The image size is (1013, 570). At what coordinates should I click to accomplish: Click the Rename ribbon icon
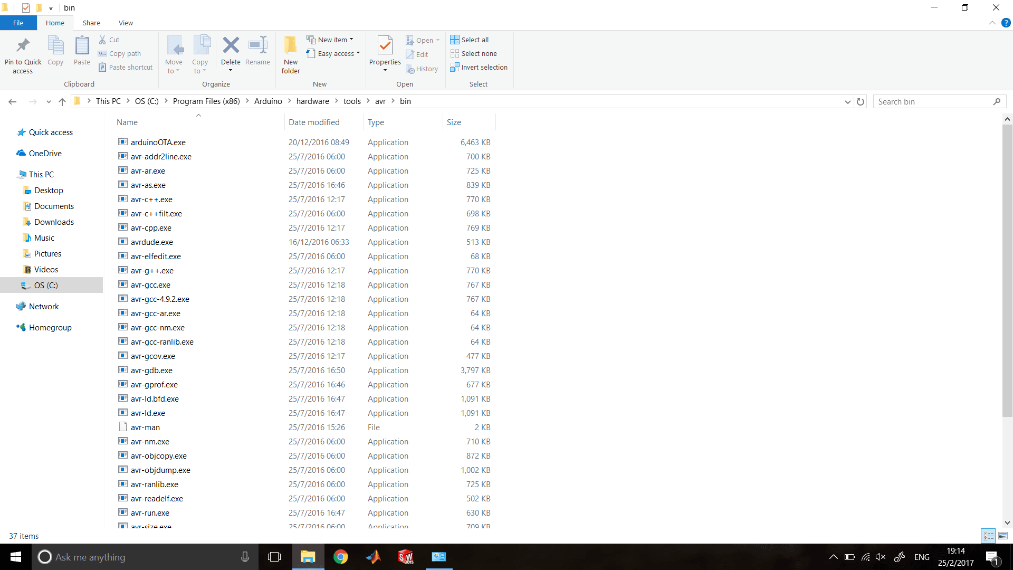[257, 45]
